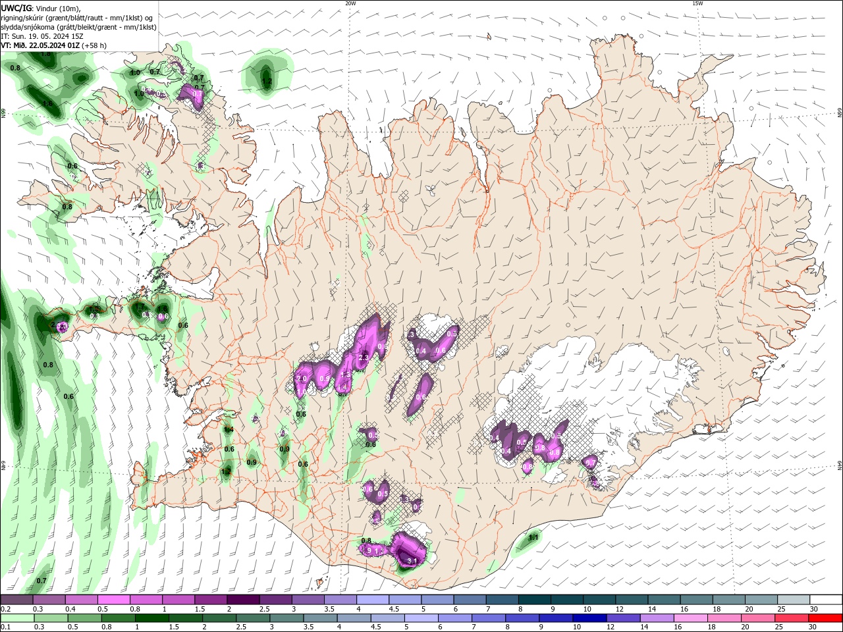This screenshot has height=632, width=843.
Task: Pick the darkest purple snow-scale swatch after 2
Action: (x=242, y=600)
